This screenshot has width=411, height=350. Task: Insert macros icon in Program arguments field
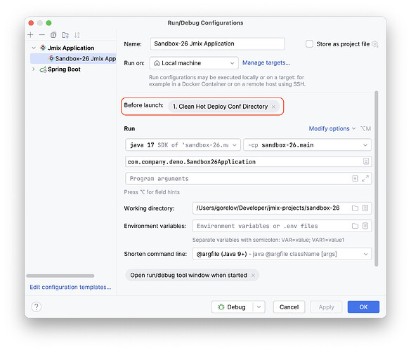(355, 179)
